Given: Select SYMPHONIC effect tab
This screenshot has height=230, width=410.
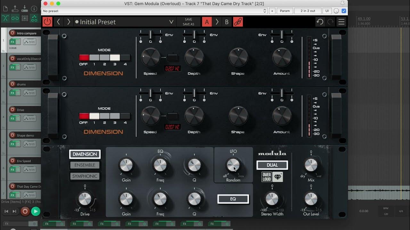Looking at the screenshot, I should click(x=85, y=176).
